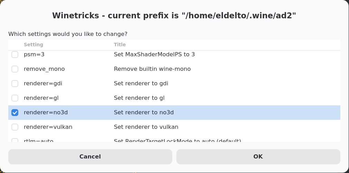The image size is (349, 173).
Task: Pick the 'Set renderer to gl' row
Action: (x=139, y=98)
